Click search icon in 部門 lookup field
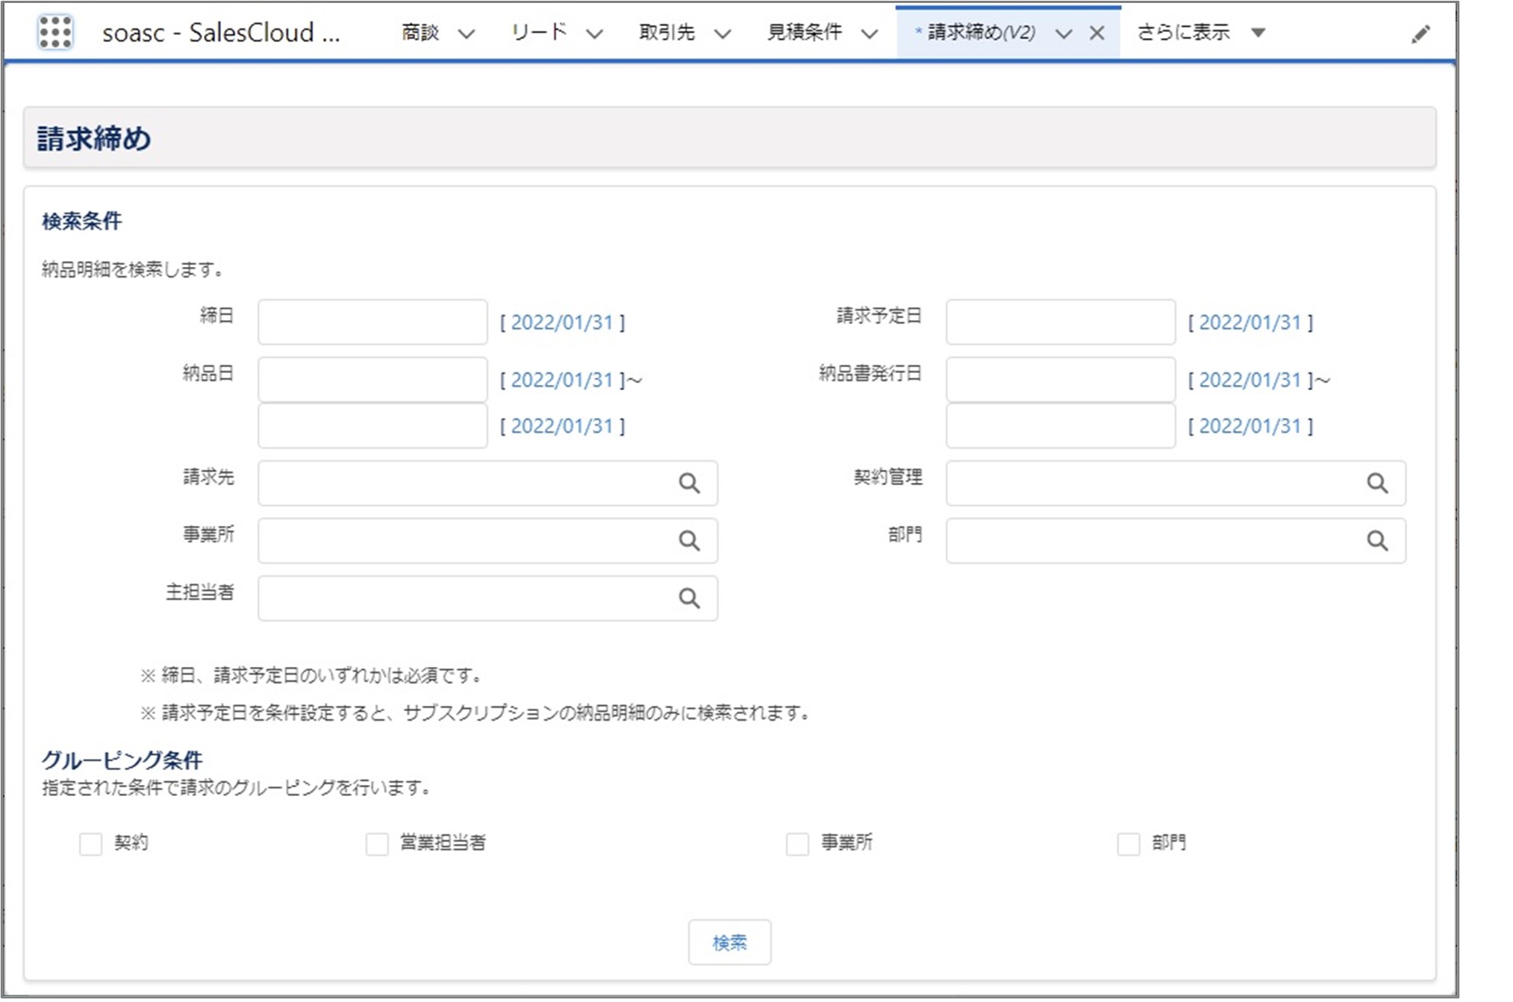Viewport: 1513px width, 1002px height. 1377,540
